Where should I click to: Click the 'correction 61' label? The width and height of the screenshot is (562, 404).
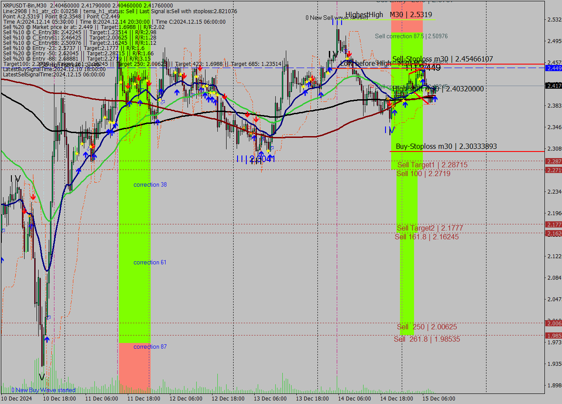tap(150, 263)
